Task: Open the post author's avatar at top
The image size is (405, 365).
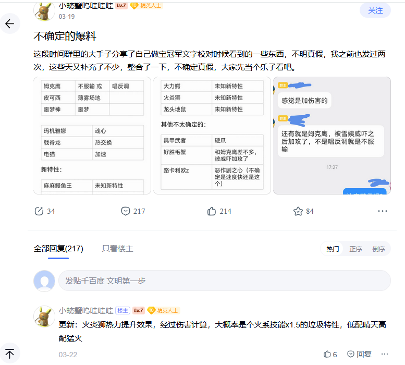Action: (x=44, y=11)
